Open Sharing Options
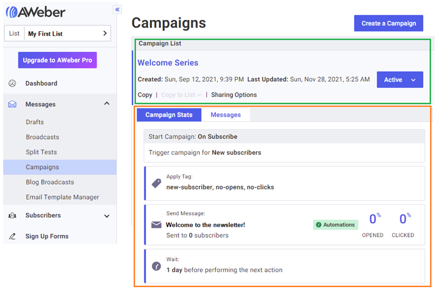This screenshot has width=436, height=293. point(234,95)
